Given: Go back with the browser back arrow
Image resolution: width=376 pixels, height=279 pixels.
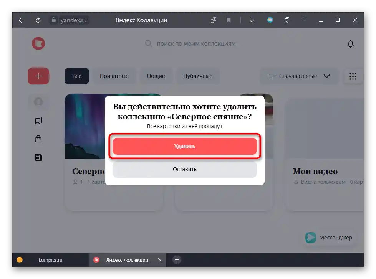Looking at the screenshot, I should tap(22, 20).
